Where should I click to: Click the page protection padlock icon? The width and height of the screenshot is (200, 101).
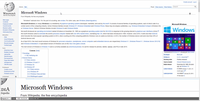[x=190, y=13]
